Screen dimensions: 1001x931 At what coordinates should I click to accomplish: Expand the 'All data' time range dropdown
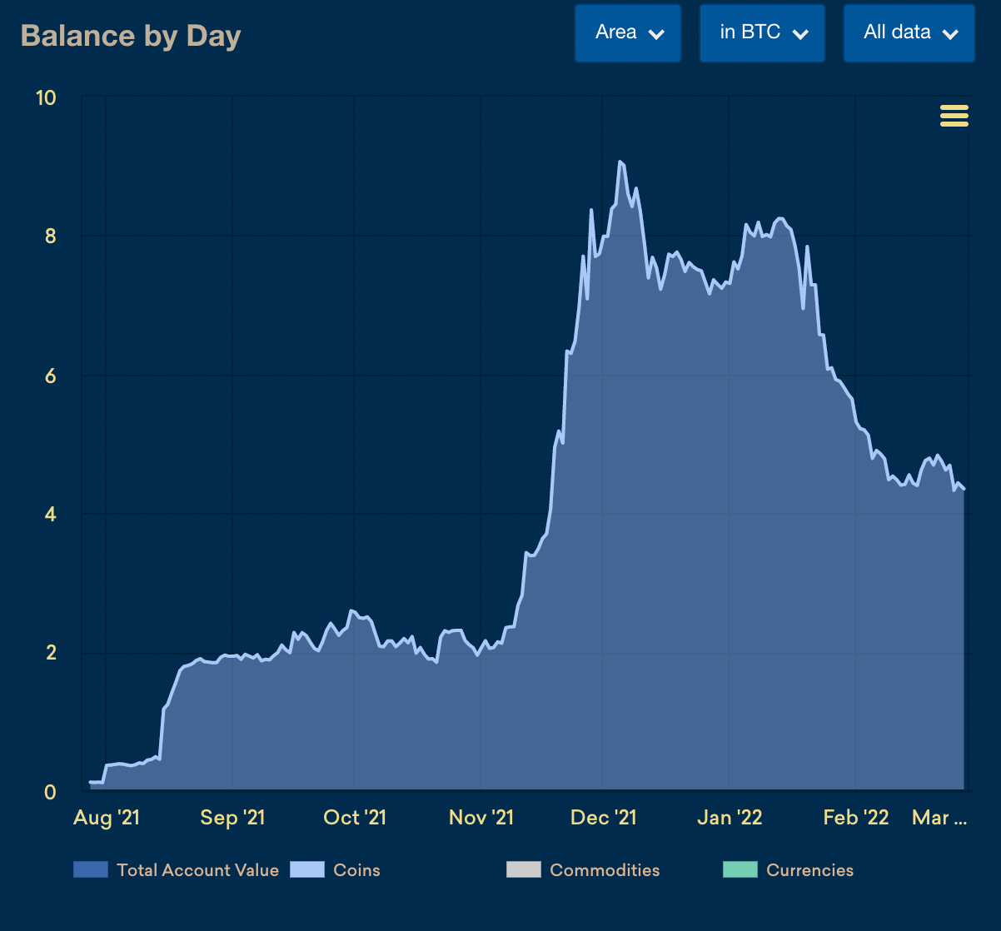coord(909,33)
